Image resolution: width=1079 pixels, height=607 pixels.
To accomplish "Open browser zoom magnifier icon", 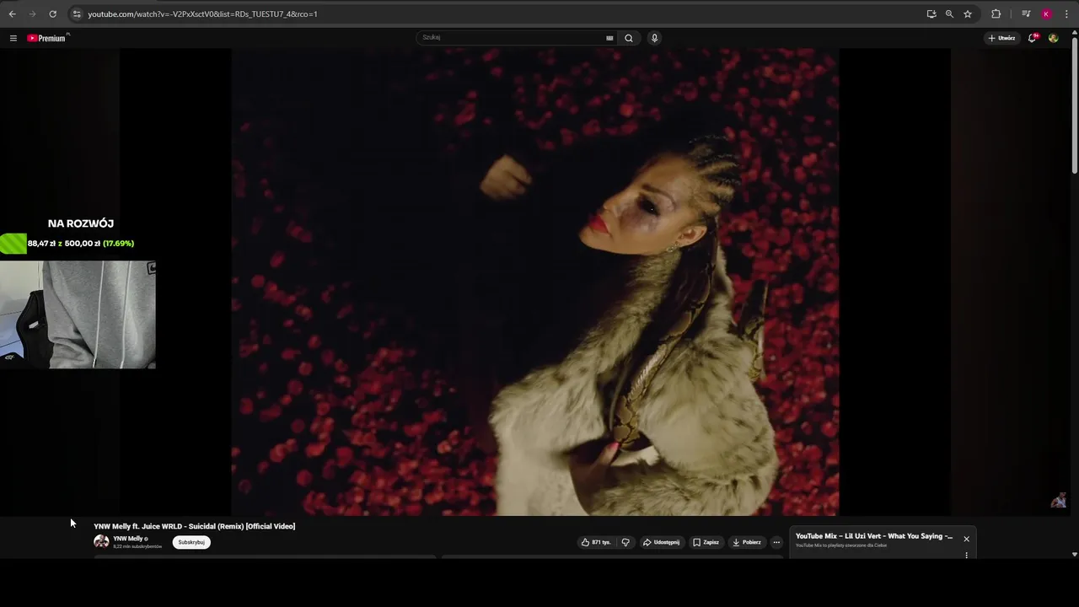I will [x=949, y=13].
